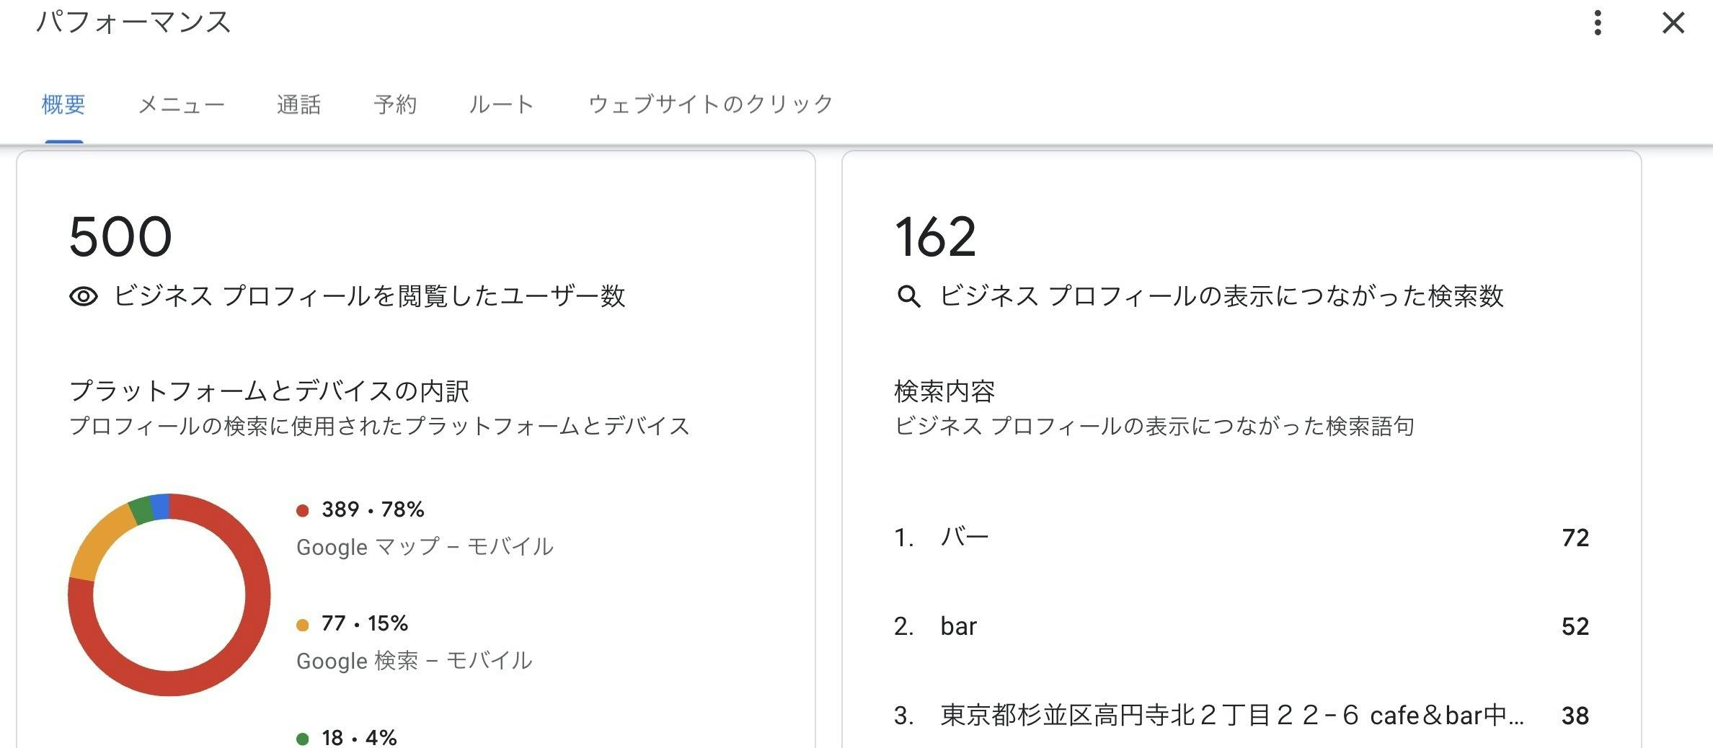Click the green legend dot for 18 · 4%
The height and width of the screenshot is (748, 1713).
click(x=303, y=739)
